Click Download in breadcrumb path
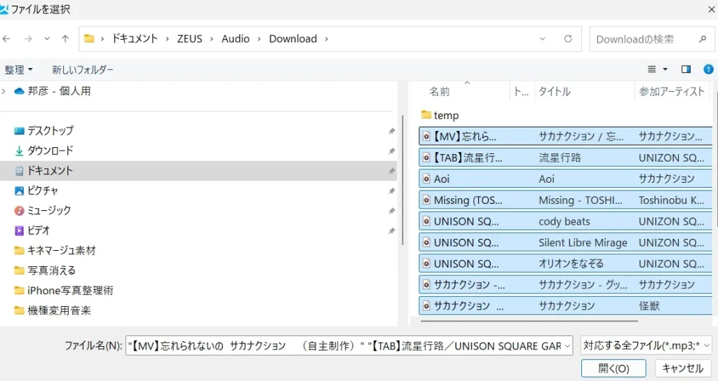 click(293, 39)
